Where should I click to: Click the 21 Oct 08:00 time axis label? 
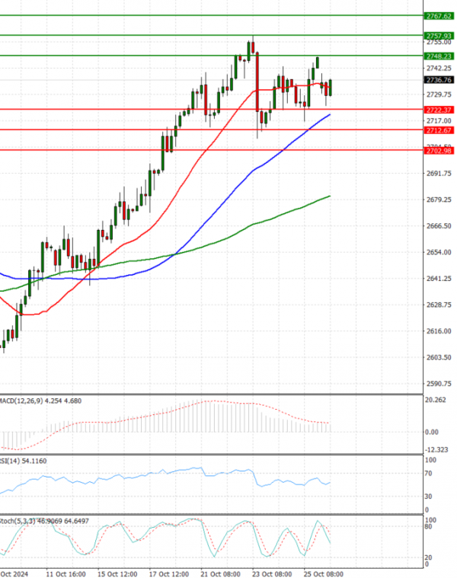click(x=220, y=574)
